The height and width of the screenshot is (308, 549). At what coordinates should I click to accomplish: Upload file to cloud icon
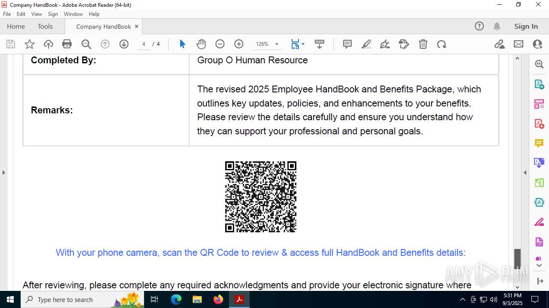pyautogui.click(x=48, y=44)
